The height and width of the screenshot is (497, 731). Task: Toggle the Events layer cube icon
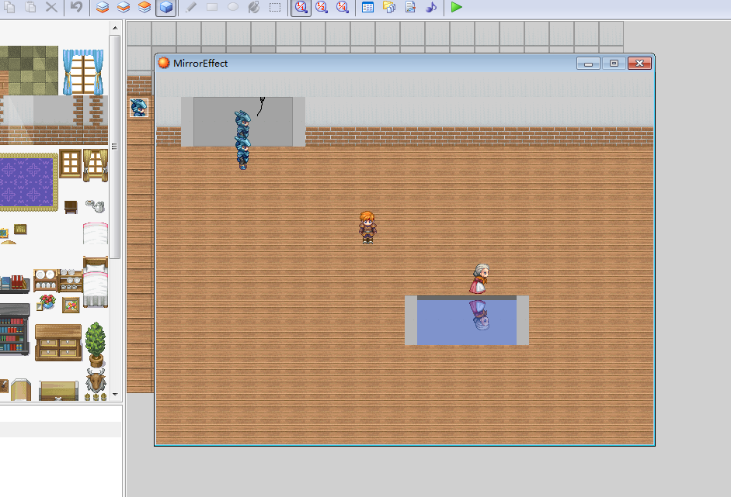[166, 8]
